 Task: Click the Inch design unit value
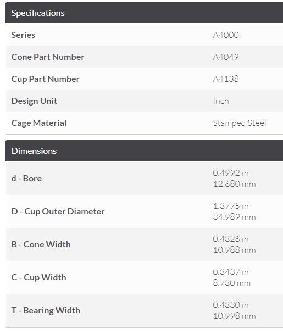pos(221,101)
